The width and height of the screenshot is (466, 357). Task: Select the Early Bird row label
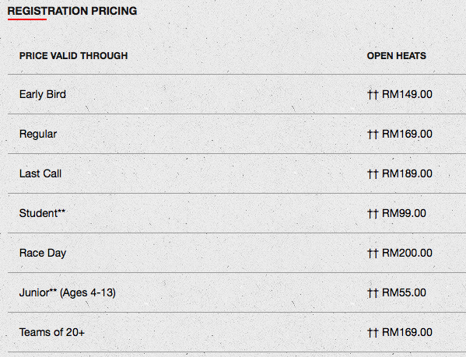point(43,94)
